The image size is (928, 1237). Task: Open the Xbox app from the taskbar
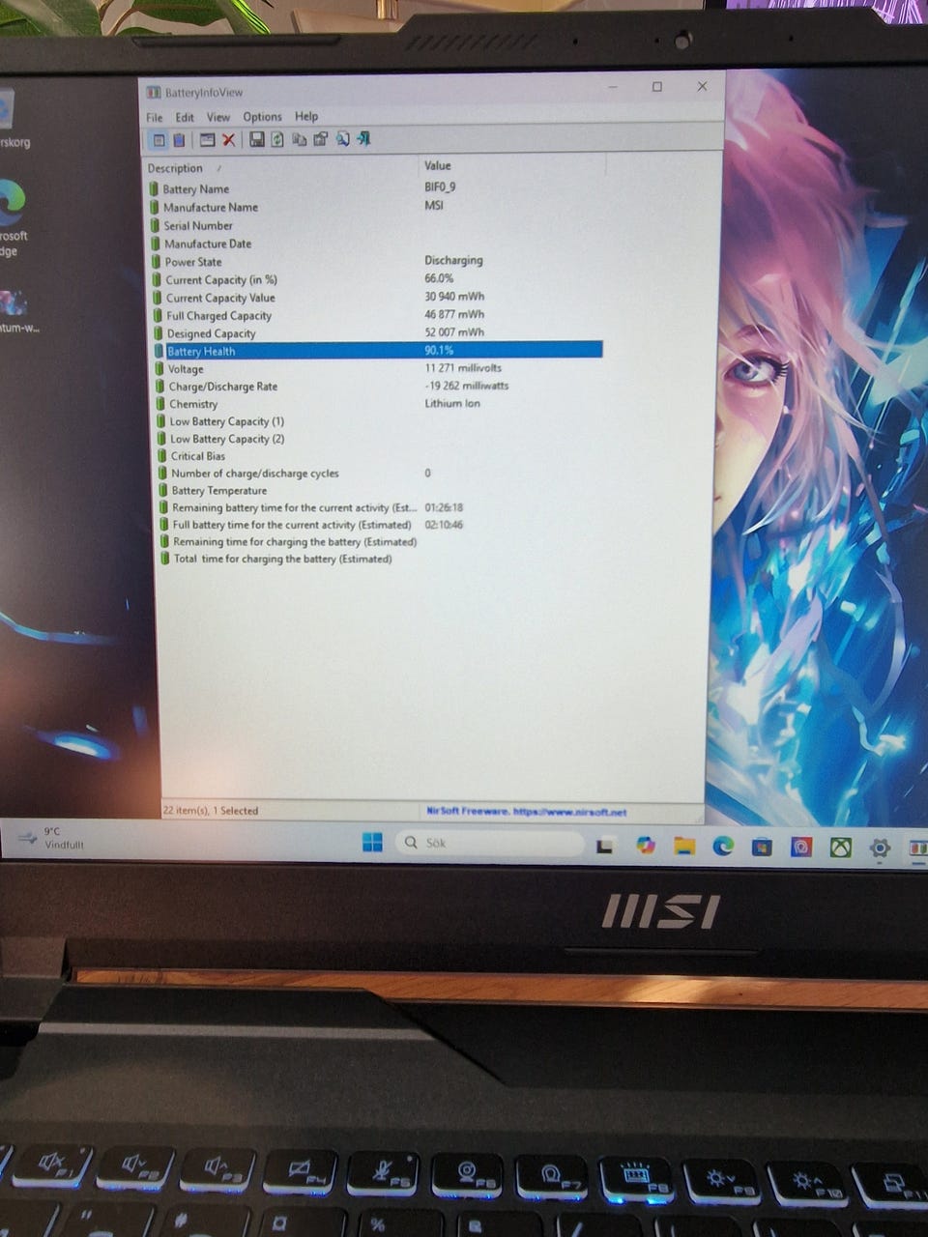tap(841, 849)
